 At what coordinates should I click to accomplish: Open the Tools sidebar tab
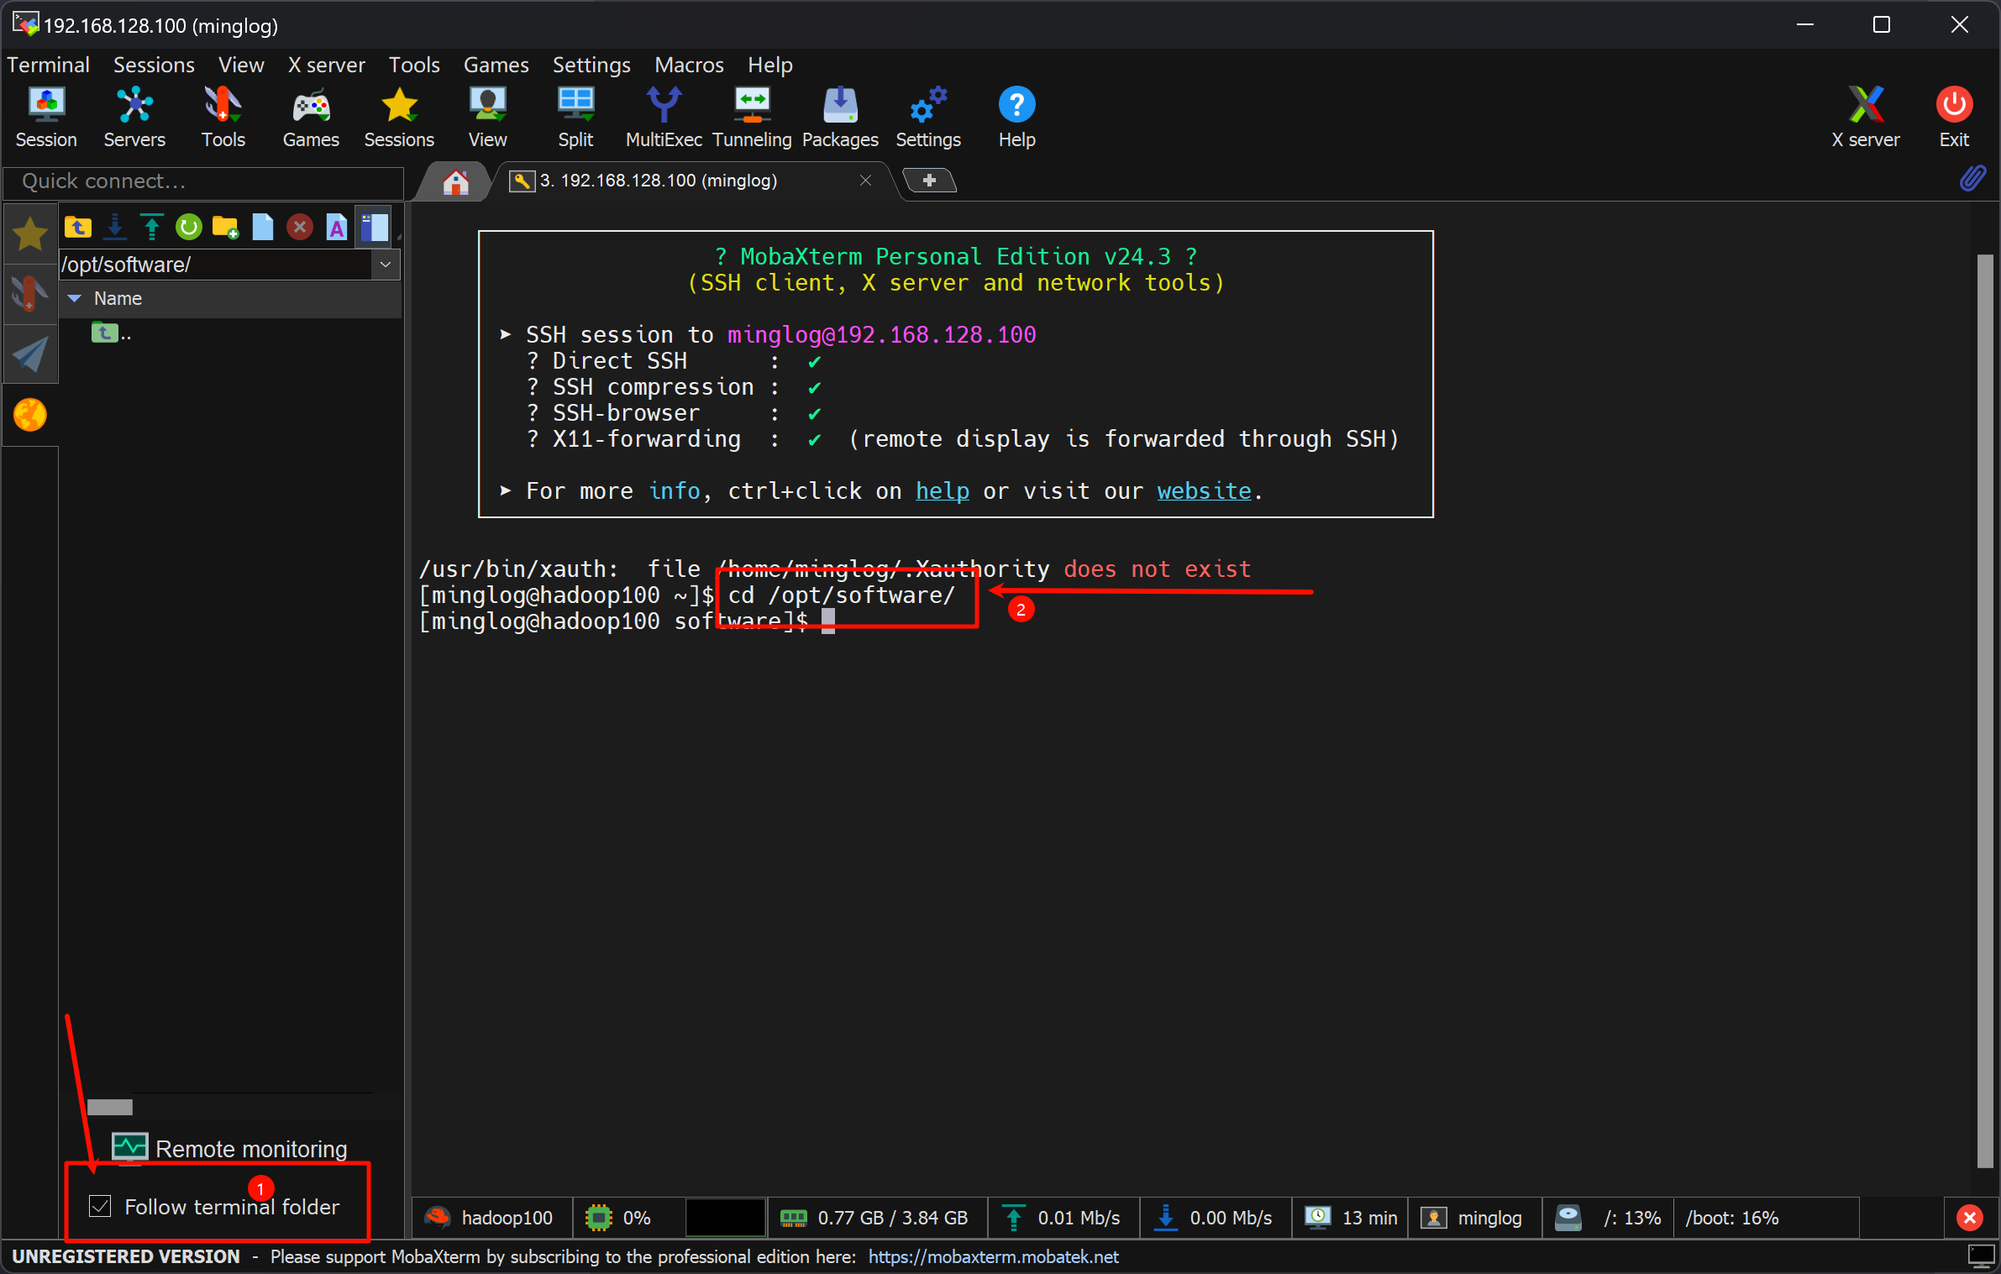click(x=29, y=295)
